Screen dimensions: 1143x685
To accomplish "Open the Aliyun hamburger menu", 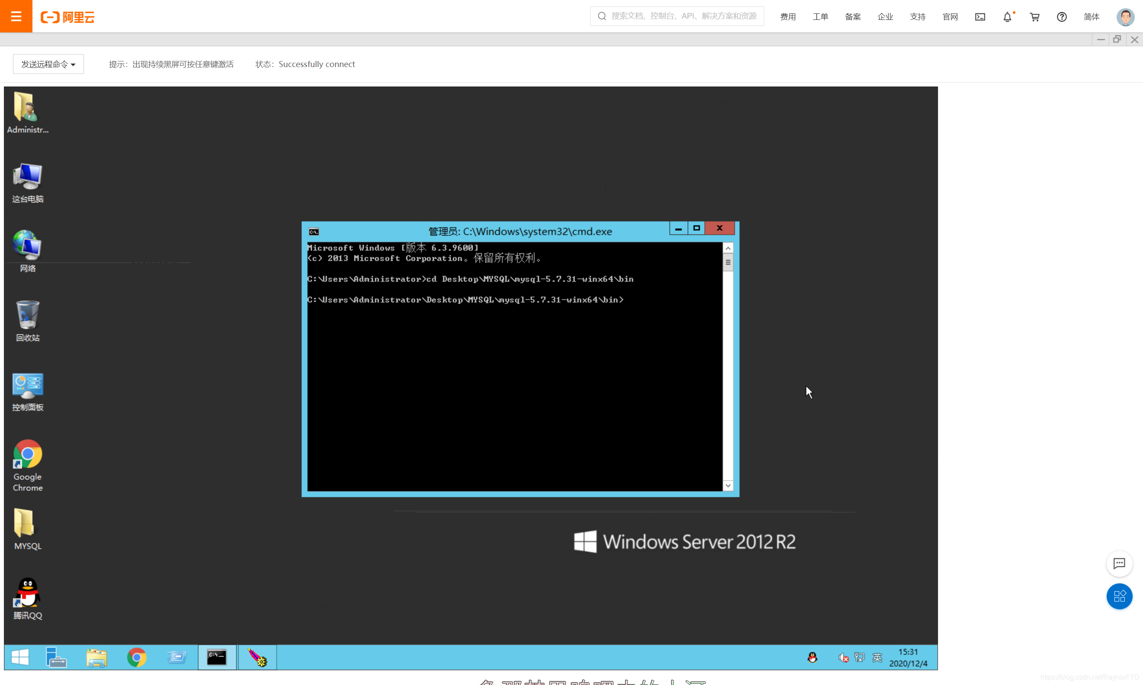I will pyautogui.click(x=16, y=16).
